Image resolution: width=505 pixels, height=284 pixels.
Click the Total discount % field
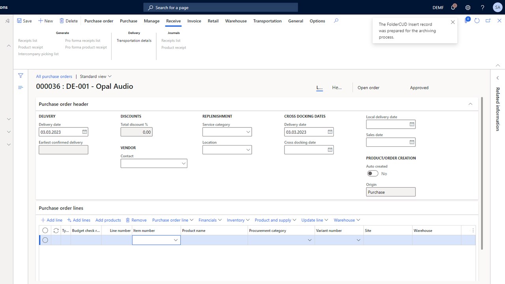pos(137,132)
